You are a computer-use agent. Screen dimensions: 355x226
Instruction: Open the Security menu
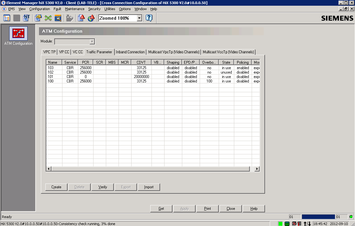coord(94,9)
